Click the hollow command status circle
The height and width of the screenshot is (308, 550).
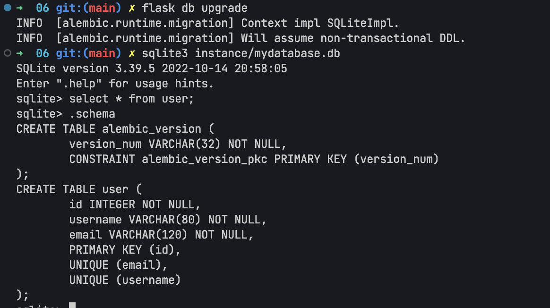click(8, 53)
